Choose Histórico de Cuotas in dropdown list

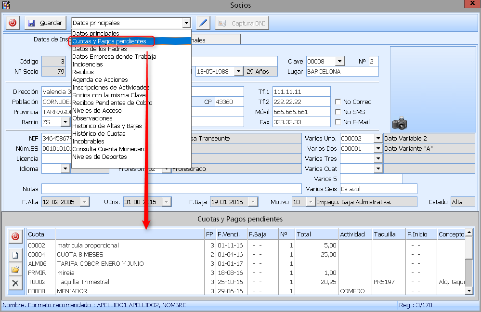(x=99, y=134)
